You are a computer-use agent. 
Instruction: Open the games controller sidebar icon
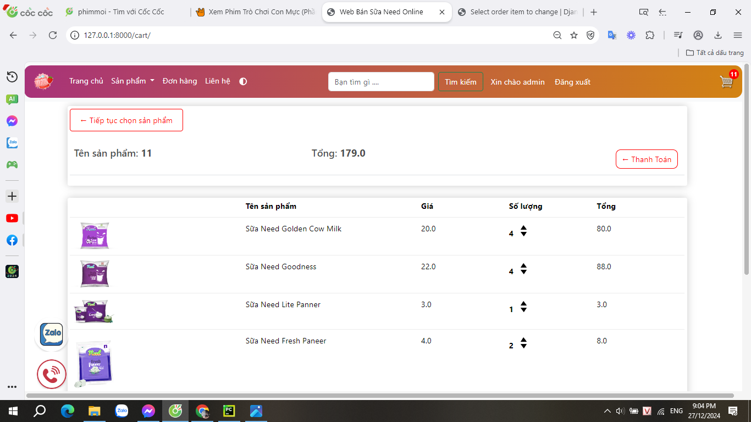[12, 164]
